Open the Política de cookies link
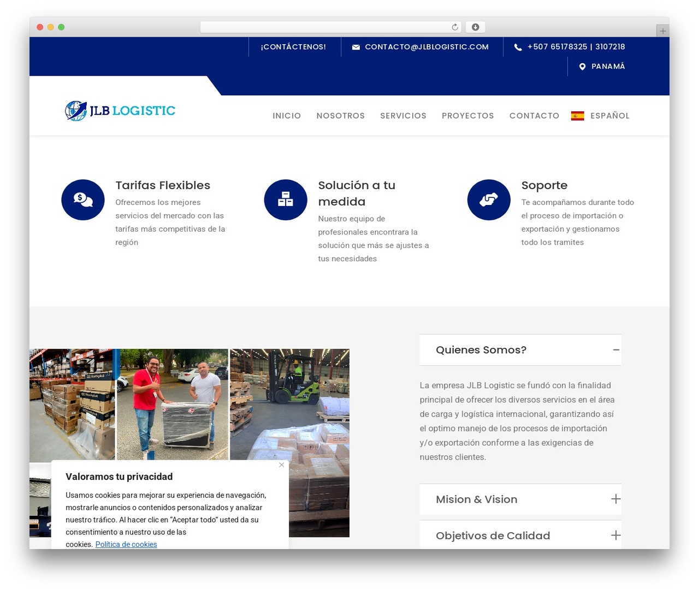The width and height of the screenshot is (699, 591). click(x=126, y=544)
